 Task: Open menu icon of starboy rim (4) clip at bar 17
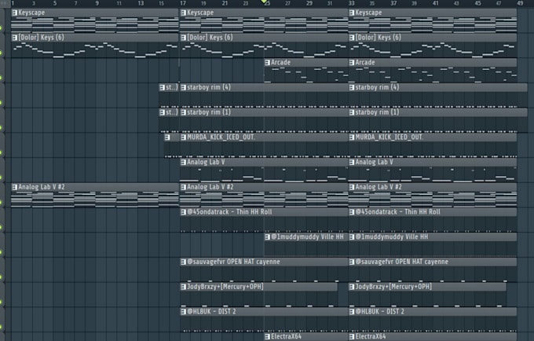[183, 87]
